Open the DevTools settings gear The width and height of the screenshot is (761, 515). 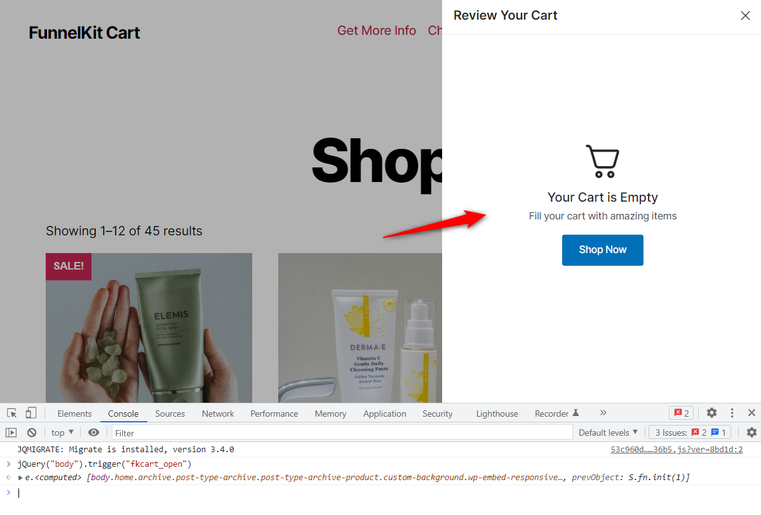pos(711,413)
